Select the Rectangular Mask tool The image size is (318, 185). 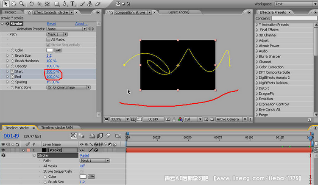coord(57,4)
